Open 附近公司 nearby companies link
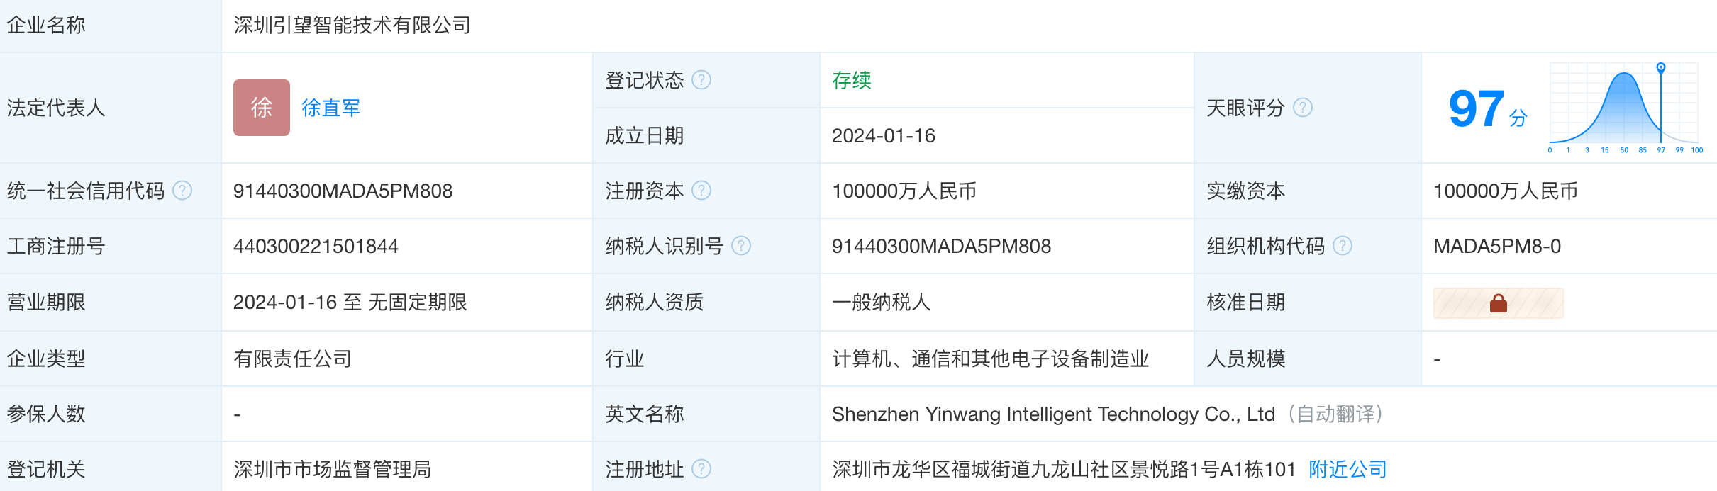1717x491 pixels. point(1348,469)
